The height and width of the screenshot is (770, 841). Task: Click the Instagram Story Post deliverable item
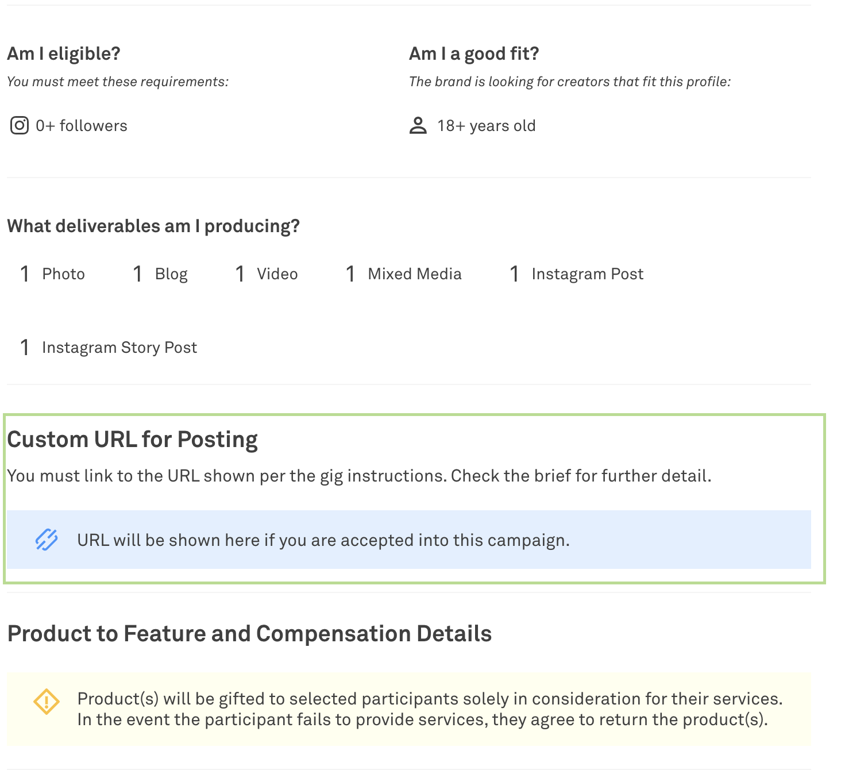tap(119, 347)
